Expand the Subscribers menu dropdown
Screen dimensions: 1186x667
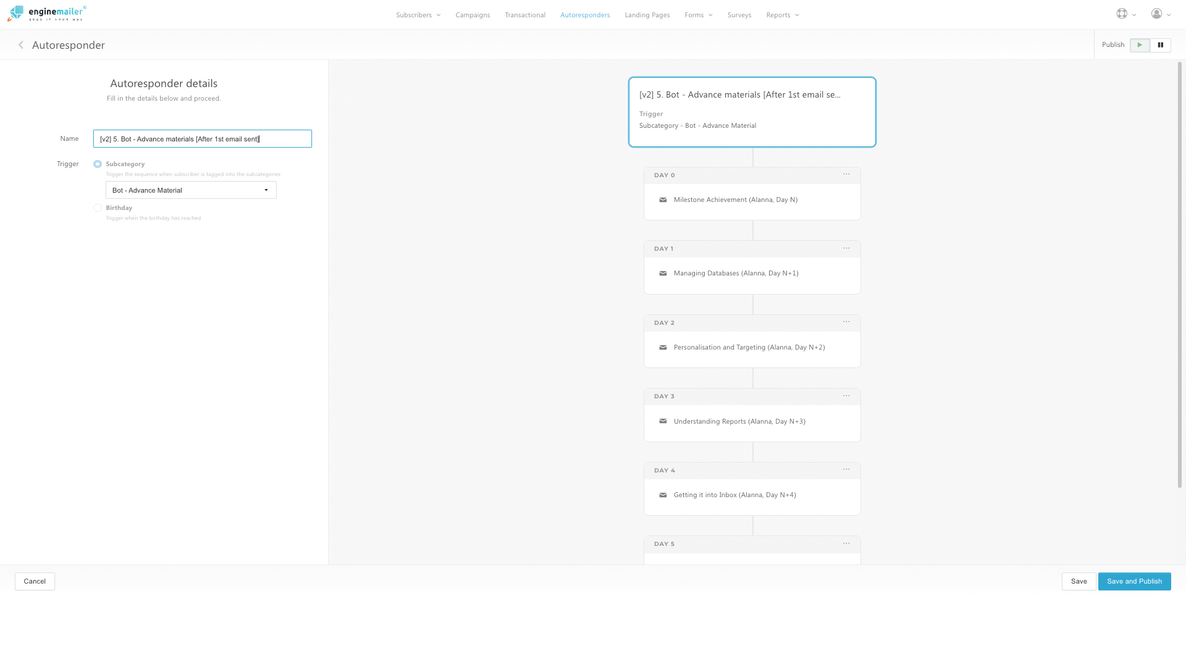[418, 15]
